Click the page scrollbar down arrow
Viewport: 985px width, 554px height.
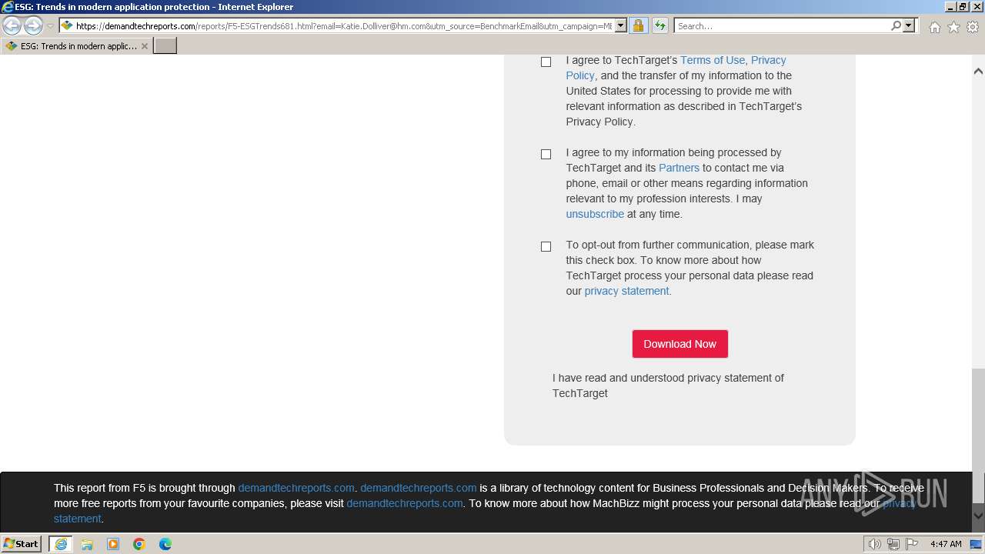(x=978, y=516)
